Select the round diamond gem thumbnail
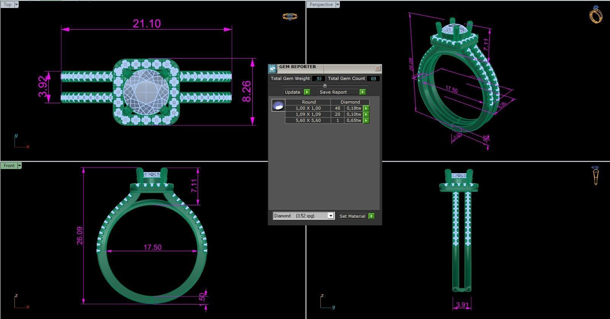This screenshot has height=319, width=610. click(278, 105)
